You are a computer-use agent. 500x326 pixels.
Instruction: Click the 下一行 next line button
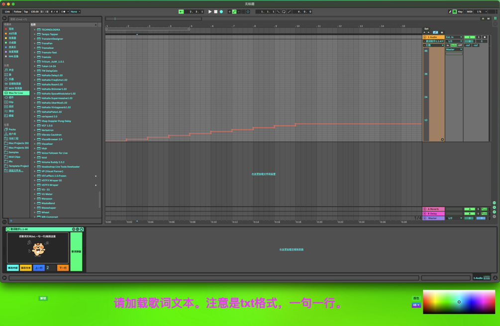click(x=63, y=268)
